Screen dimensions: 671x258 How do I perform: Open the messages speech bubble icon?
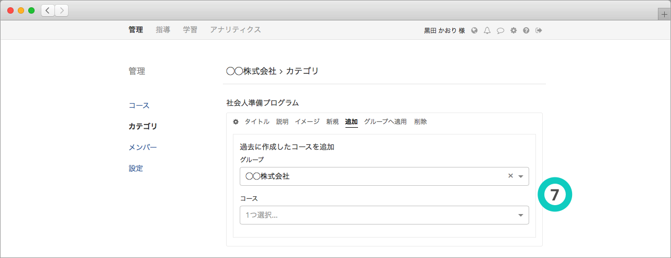coord(500,30)
